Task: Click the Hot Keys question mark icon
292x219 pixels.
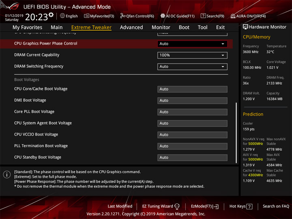Action: (x=249, y=206)
